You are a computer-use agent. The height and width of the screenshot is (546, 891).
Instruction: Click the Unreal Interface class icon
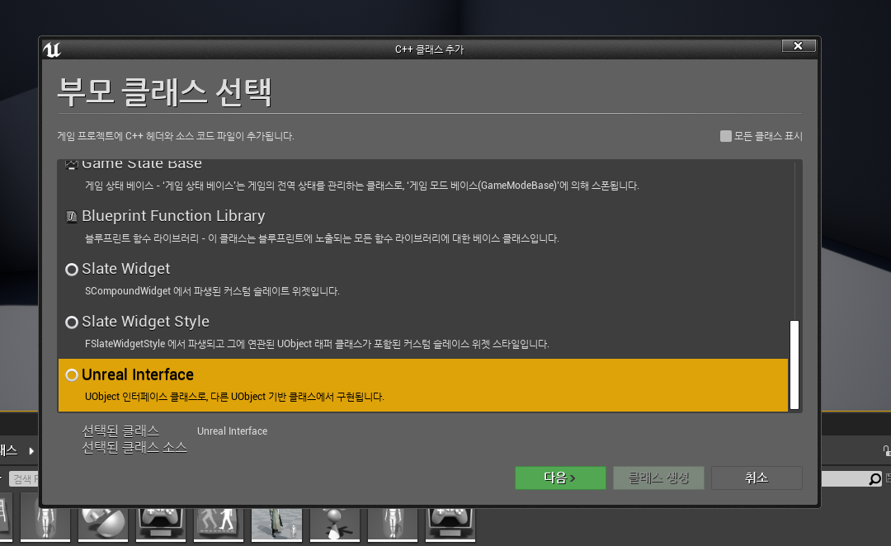coord(72,375)
